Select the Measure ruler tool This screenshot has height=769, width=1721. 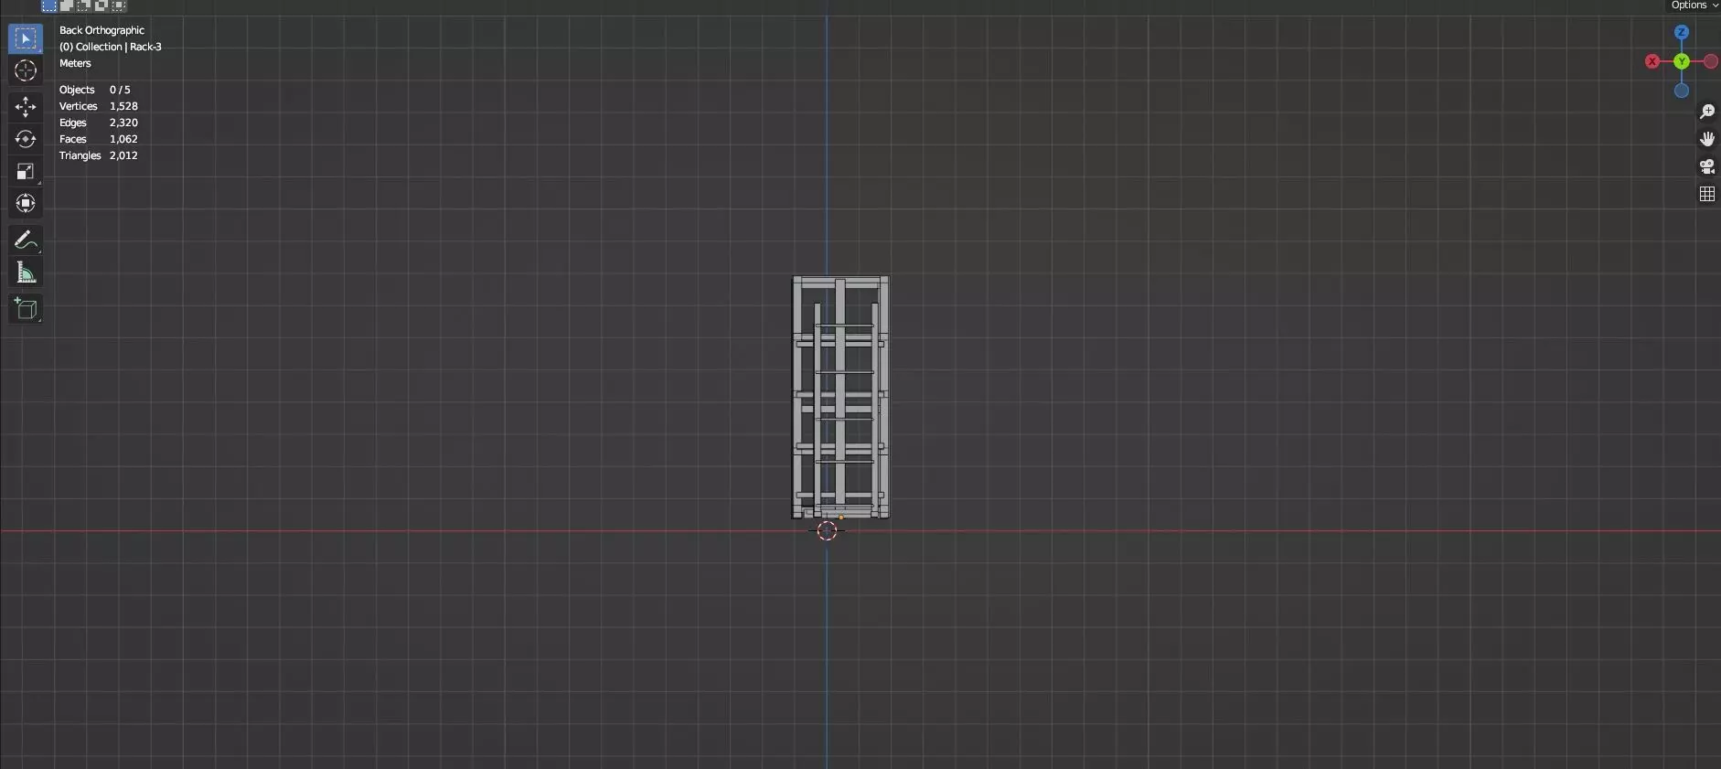coord(26,272)
